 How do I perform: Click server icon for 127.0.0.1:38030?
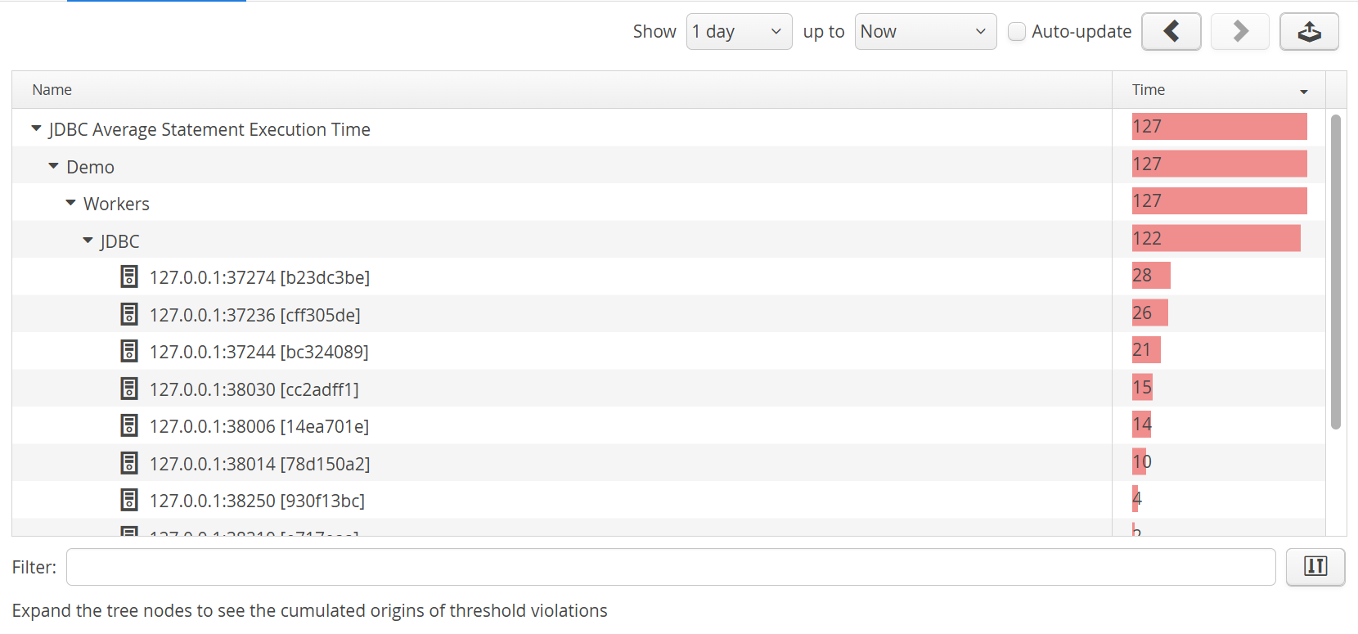tap(129, 389)
